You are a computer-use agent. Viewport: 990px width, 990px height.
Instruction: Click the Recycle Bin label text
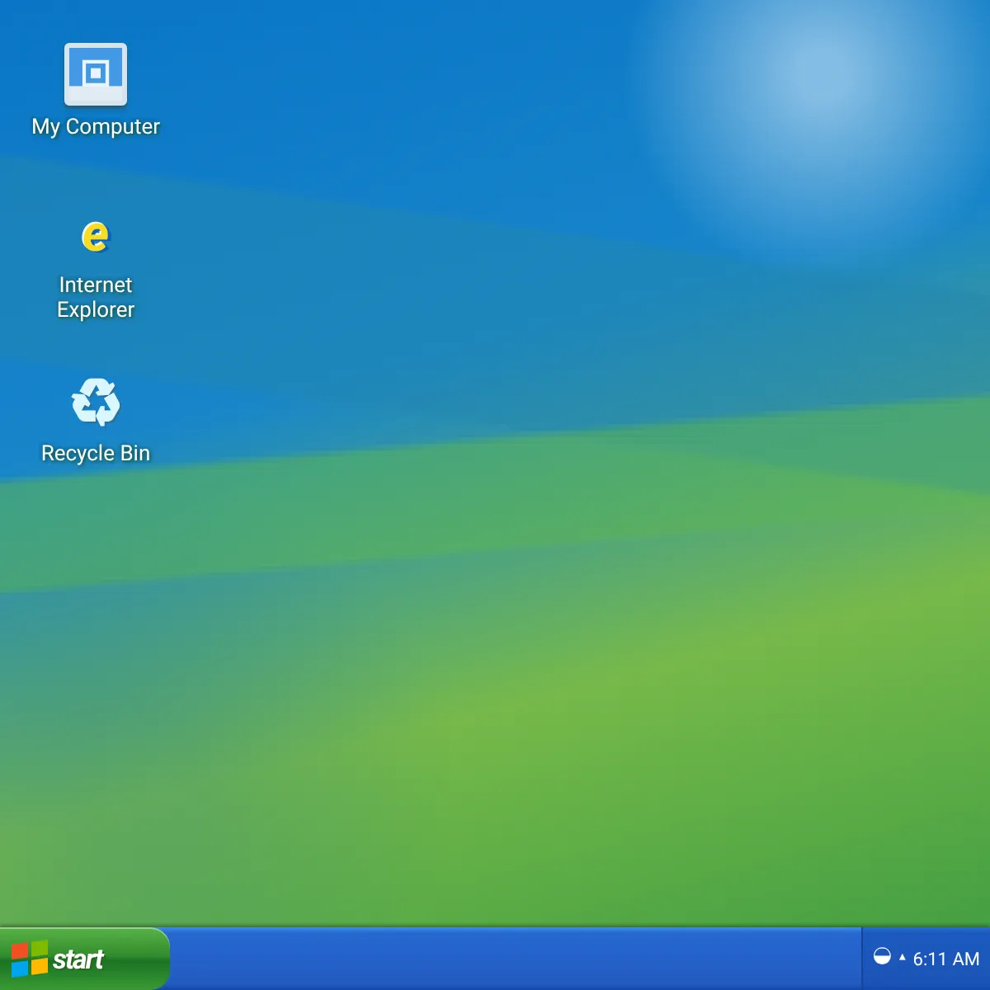click(x=96, y=453)
